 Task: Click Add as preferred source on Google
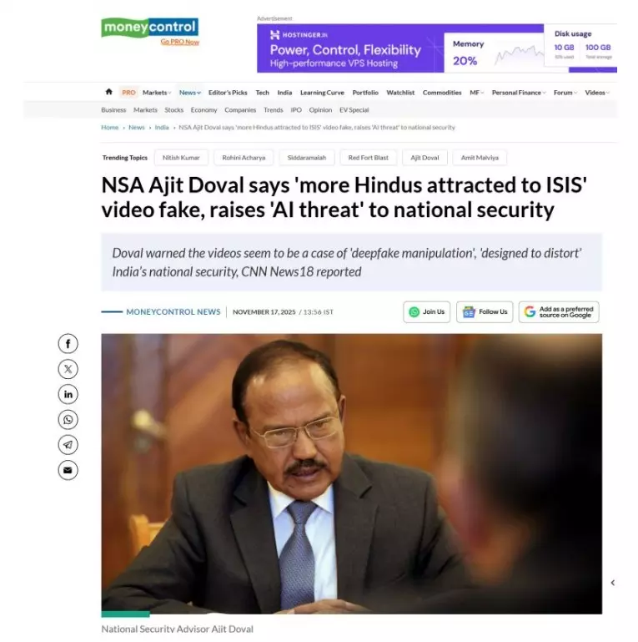click(559, 312)
